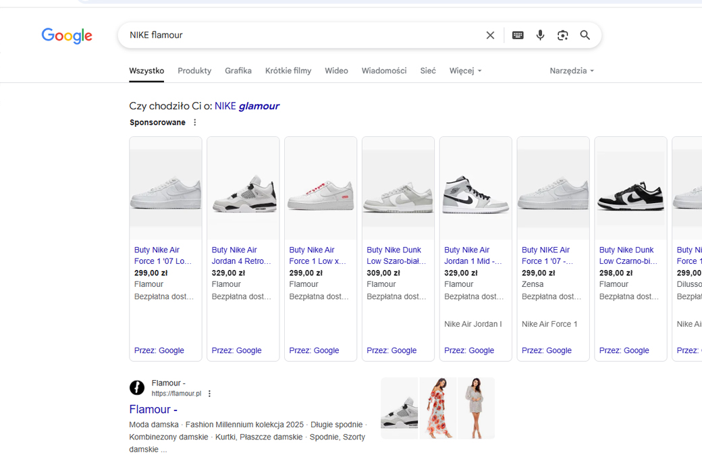The width and height of the screenshot is (702, 459).
Task: Open Buty Nike Air Jordan 1 Mid listing
Action: click(x=473, y=255)
